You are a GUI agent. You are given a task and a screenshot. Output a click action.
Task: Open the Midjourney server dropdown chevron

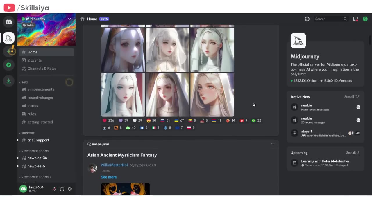click(69, 19)
